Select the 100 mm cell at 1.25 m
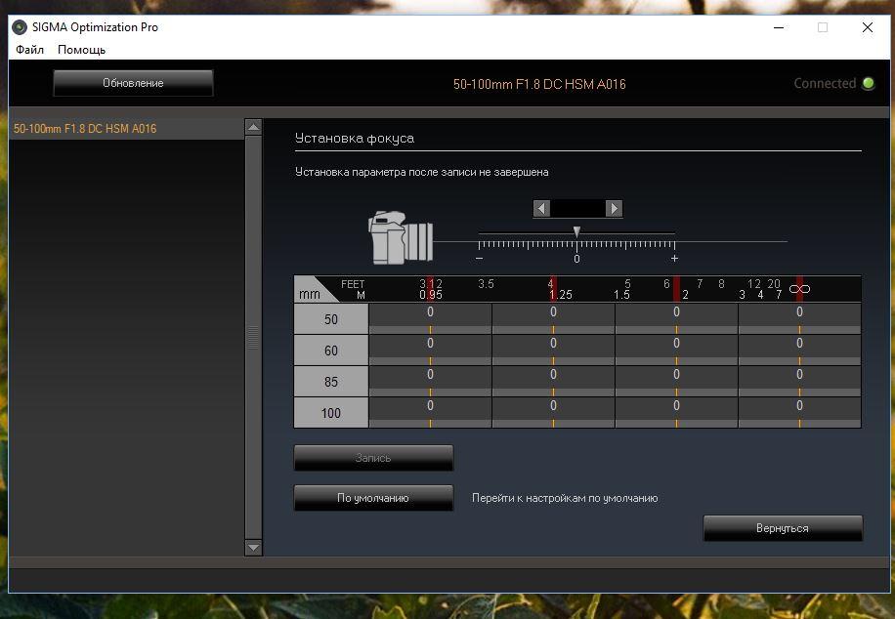Image resolution: width=895 pixels, height=619 pixels. [x=554, y=412]
